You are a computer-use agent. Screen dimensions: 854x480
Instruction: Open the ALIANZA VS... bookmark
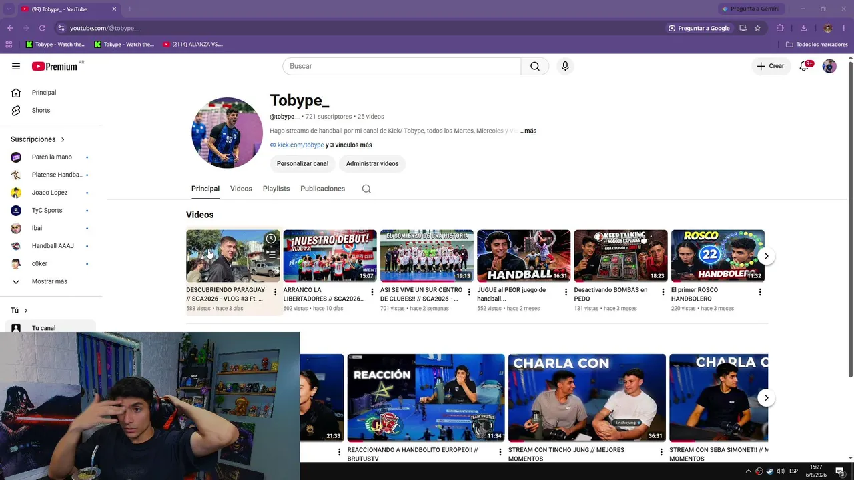193,45
